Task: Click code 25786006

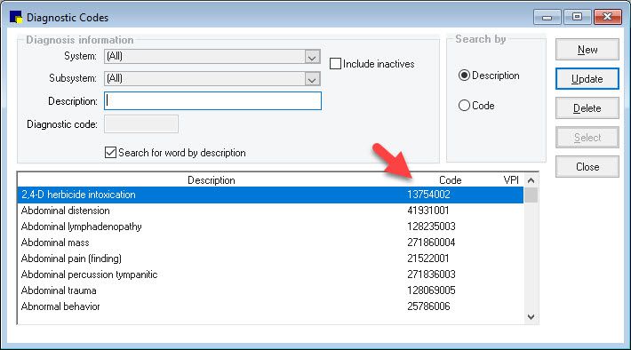Action: [x=428, y=306]
